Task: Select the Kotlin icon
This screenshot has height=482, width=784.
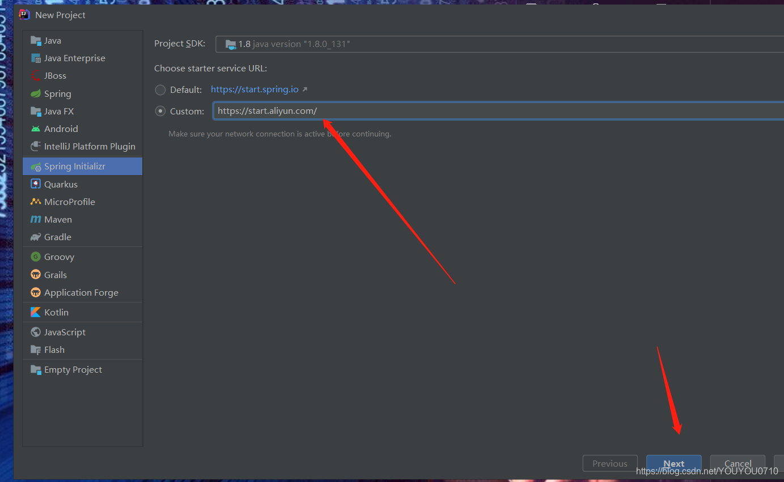Action: (36, 313)
